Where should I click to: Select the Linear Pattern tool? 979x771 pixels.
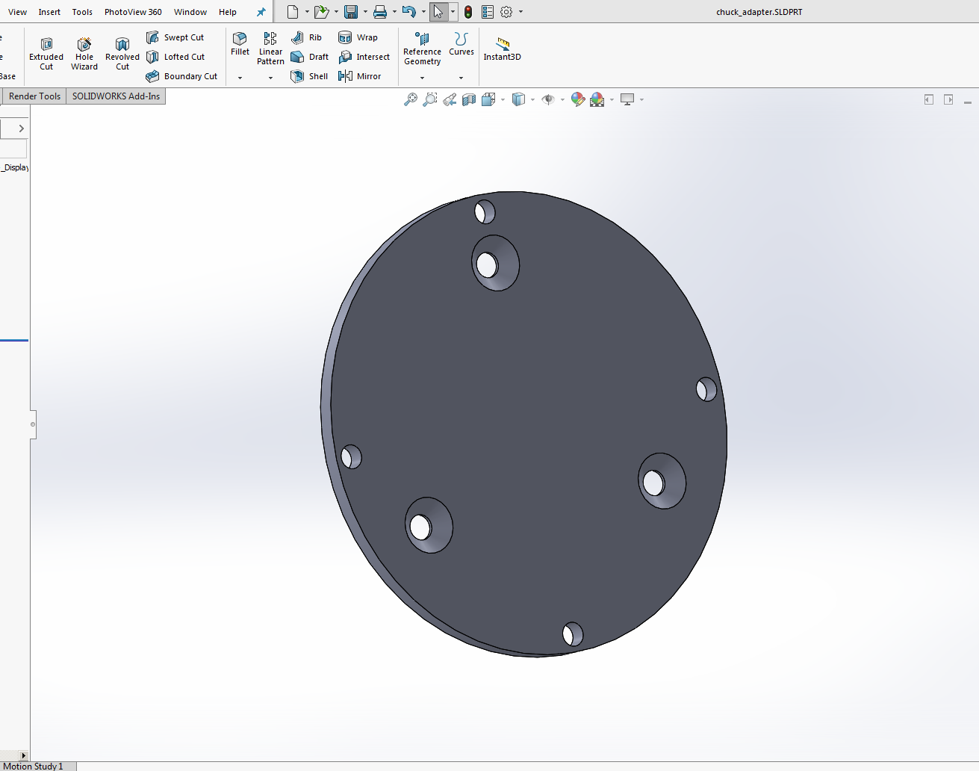point(270,49)
